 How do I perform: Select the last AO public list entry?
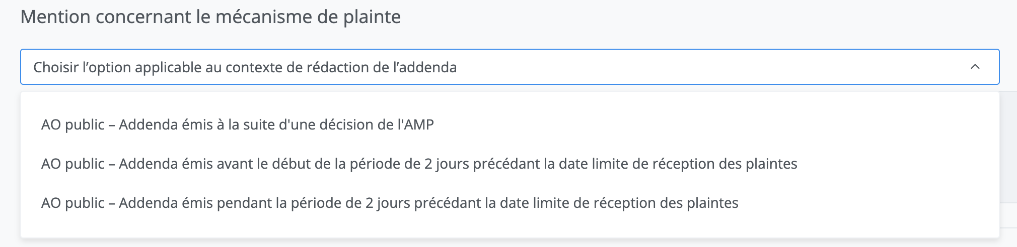coord(390,203)
